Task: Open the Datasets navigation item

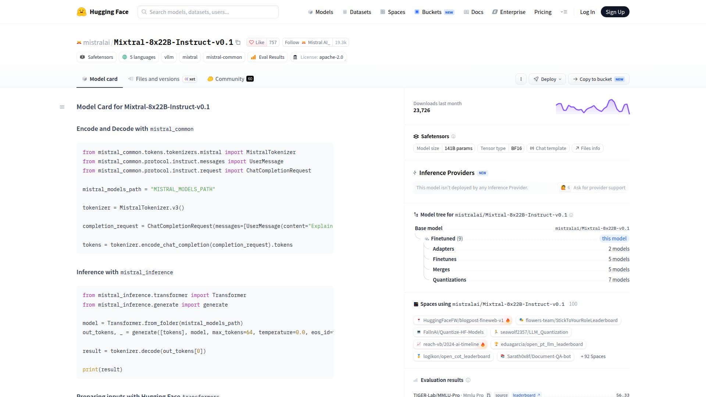Action: [x=356, y=12]
